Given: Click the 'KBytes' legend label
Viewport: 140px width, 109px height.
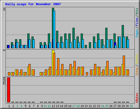Looking at the screenshot, I should click(x=137, y=98).
